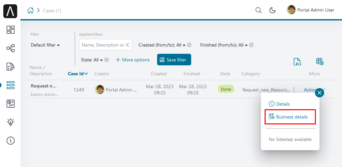Open the Finished (from/to) dropdown
Screen dimensions: 342x167
(224, 45)
